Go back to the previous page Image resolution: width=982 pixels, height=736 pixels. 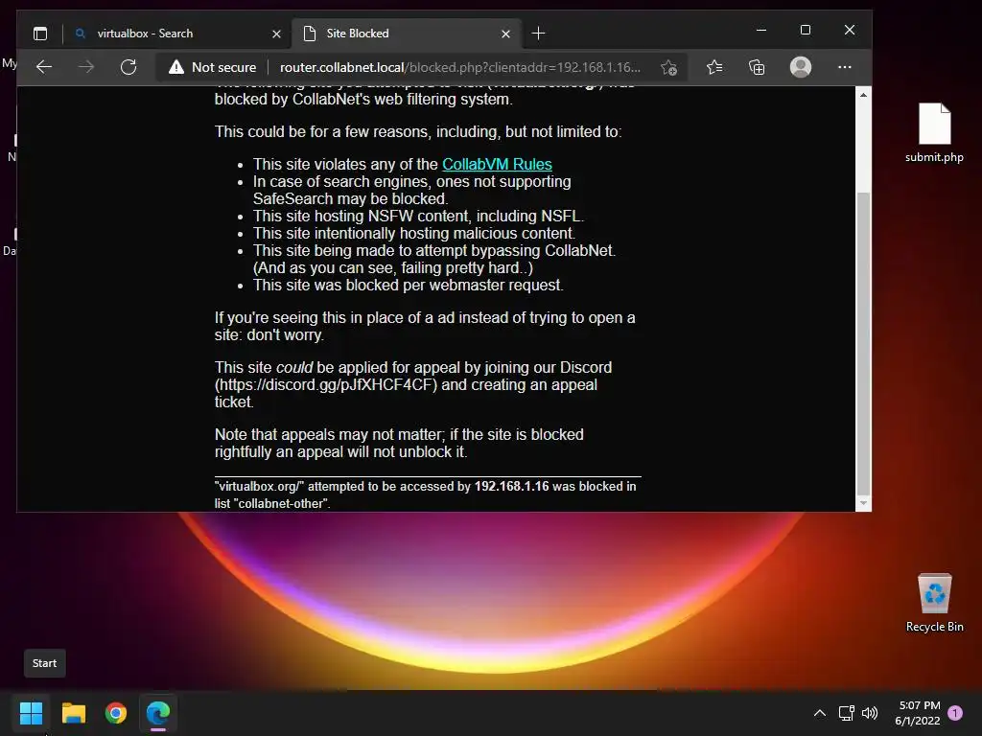coord(44,67)
